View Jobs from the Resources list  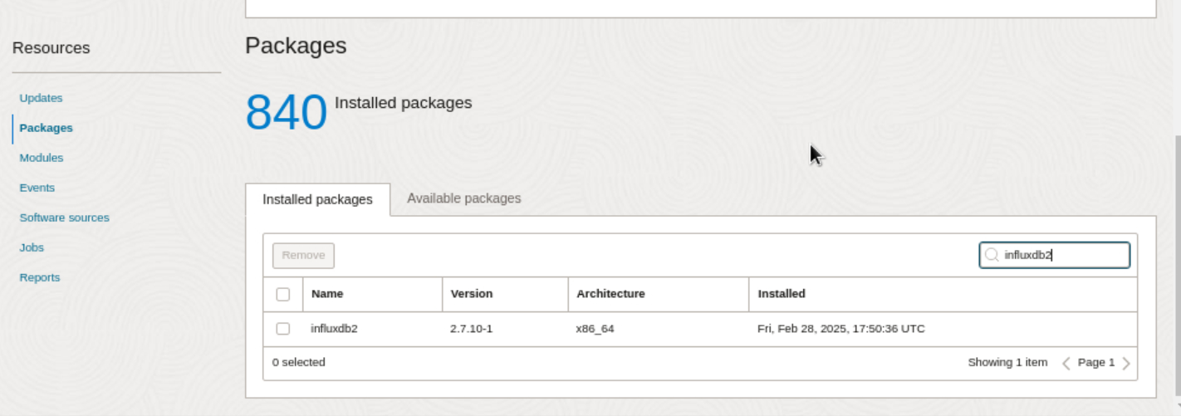[x=32, y=247]
